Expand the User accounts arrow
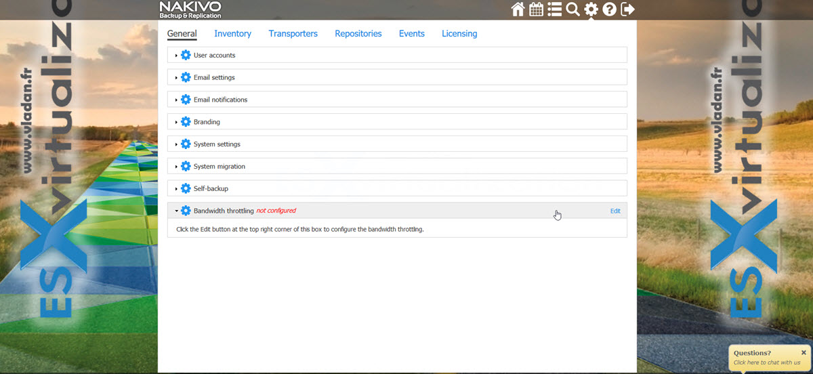This screenshot has width=813, height=374. (176, 56)
